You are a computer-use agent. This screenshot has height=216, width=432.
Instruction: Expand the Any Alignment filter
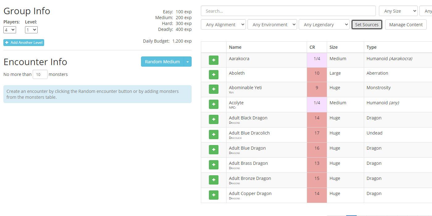point(223,25)
